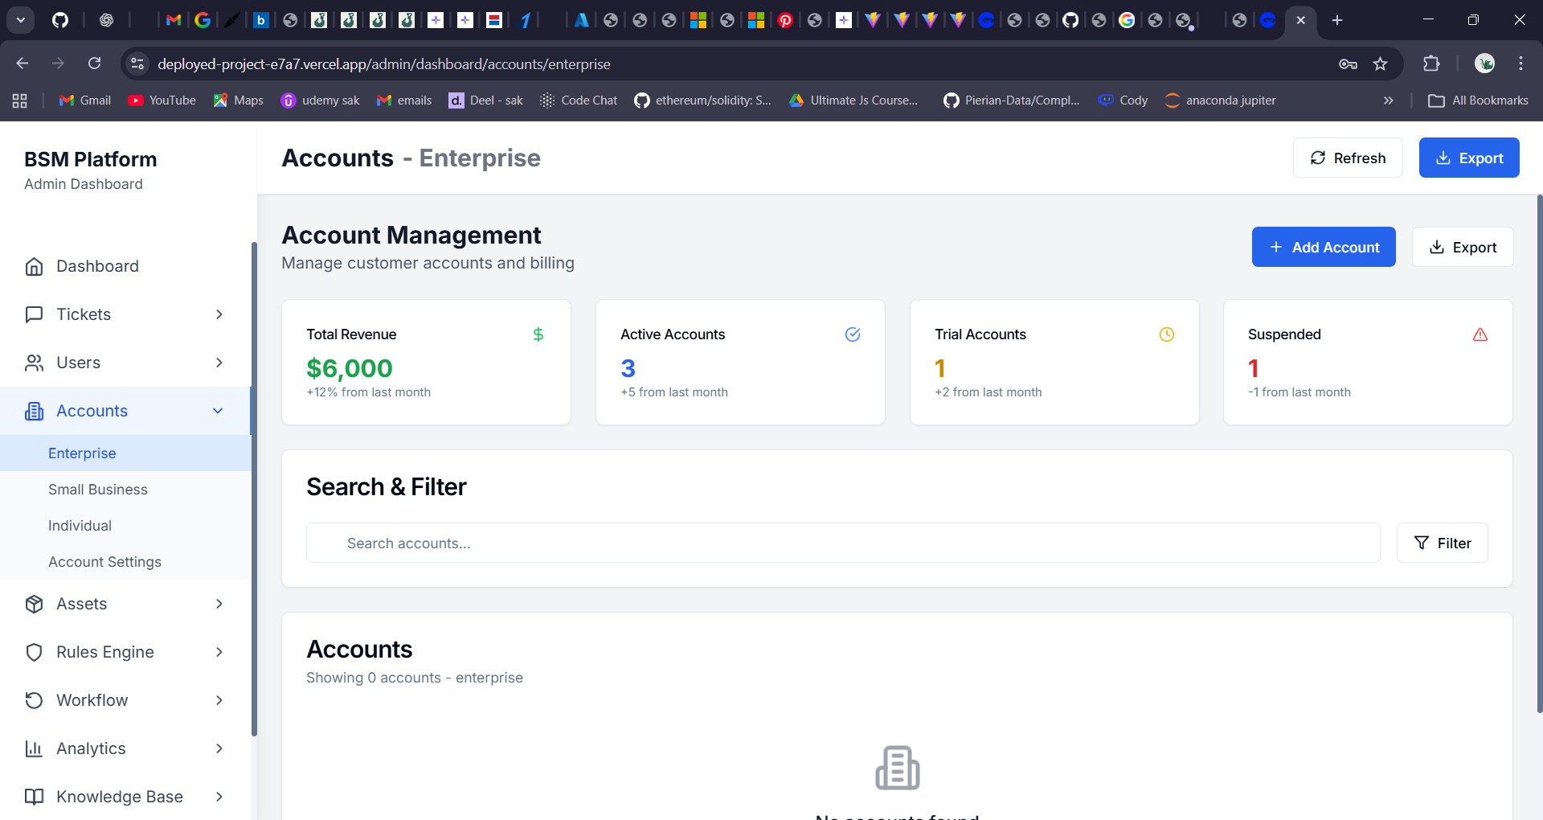Click the Analytics bar chart icon
This screenshot has width=1543, height=820.
[34, 748]
